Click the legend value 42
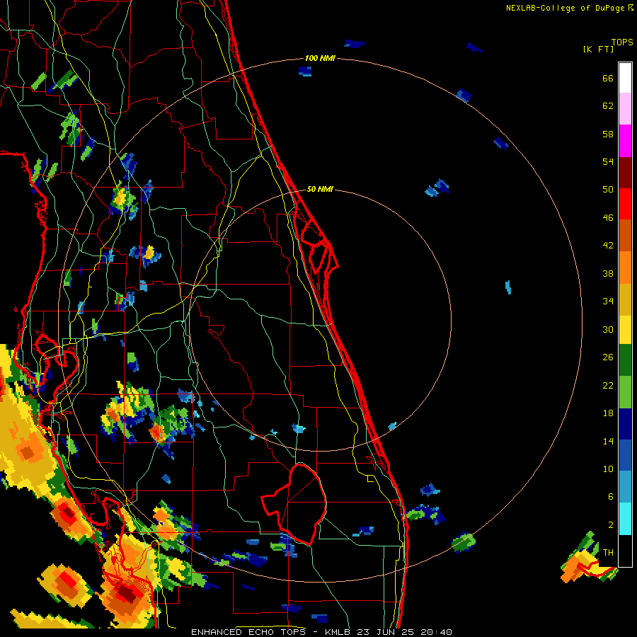This screenshot has height=637, width=637. (608, 245)
